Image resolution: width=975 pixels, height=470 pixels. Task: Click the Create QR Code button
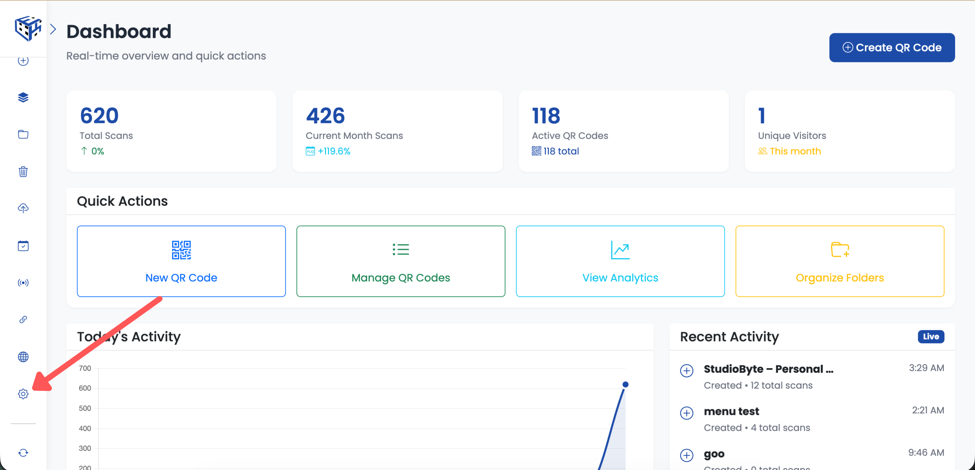coord(892,47)
